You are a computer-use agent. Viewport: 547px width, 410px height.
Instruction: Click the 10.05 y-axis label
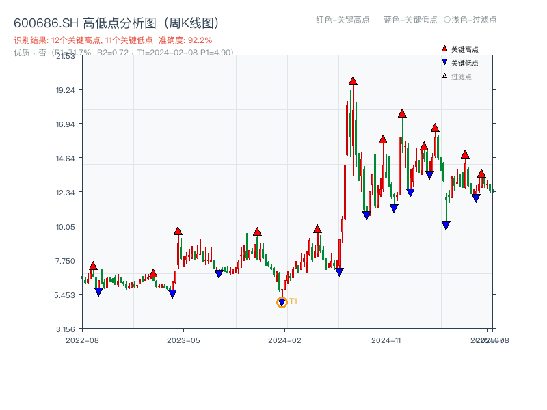click(66, 227)
